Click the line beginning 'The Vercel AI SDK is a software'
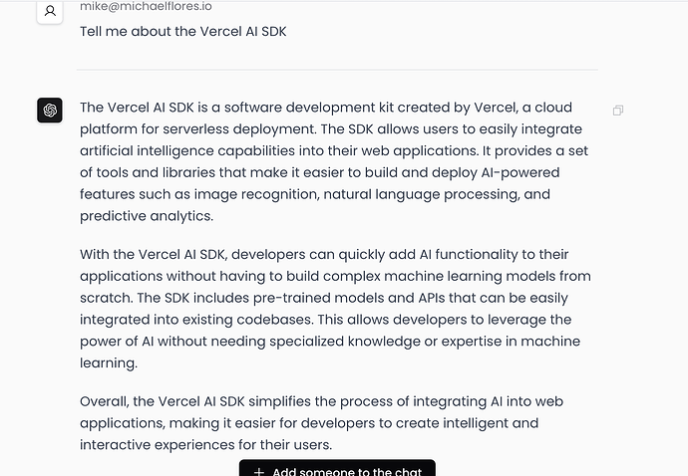This screenshot has height=476, width=688. [x=326, y=108]
